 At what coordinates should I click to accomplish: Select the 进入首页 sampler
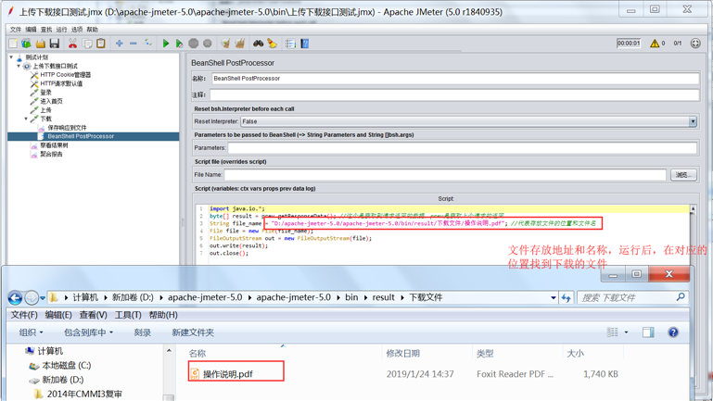click(51, 101)
